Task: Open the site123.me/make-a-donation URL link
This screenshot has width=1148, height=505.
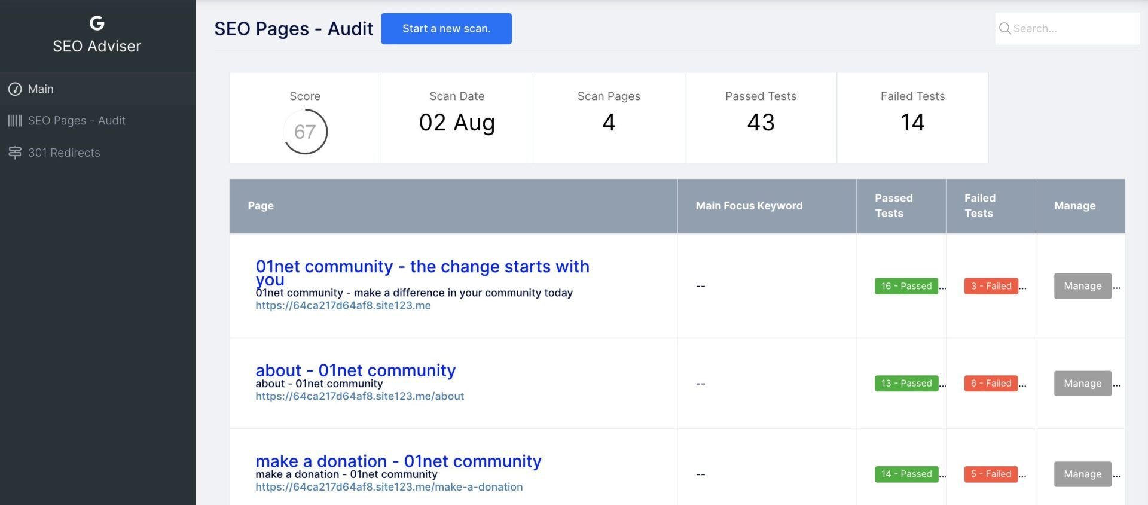Action: tap(389, 487)
